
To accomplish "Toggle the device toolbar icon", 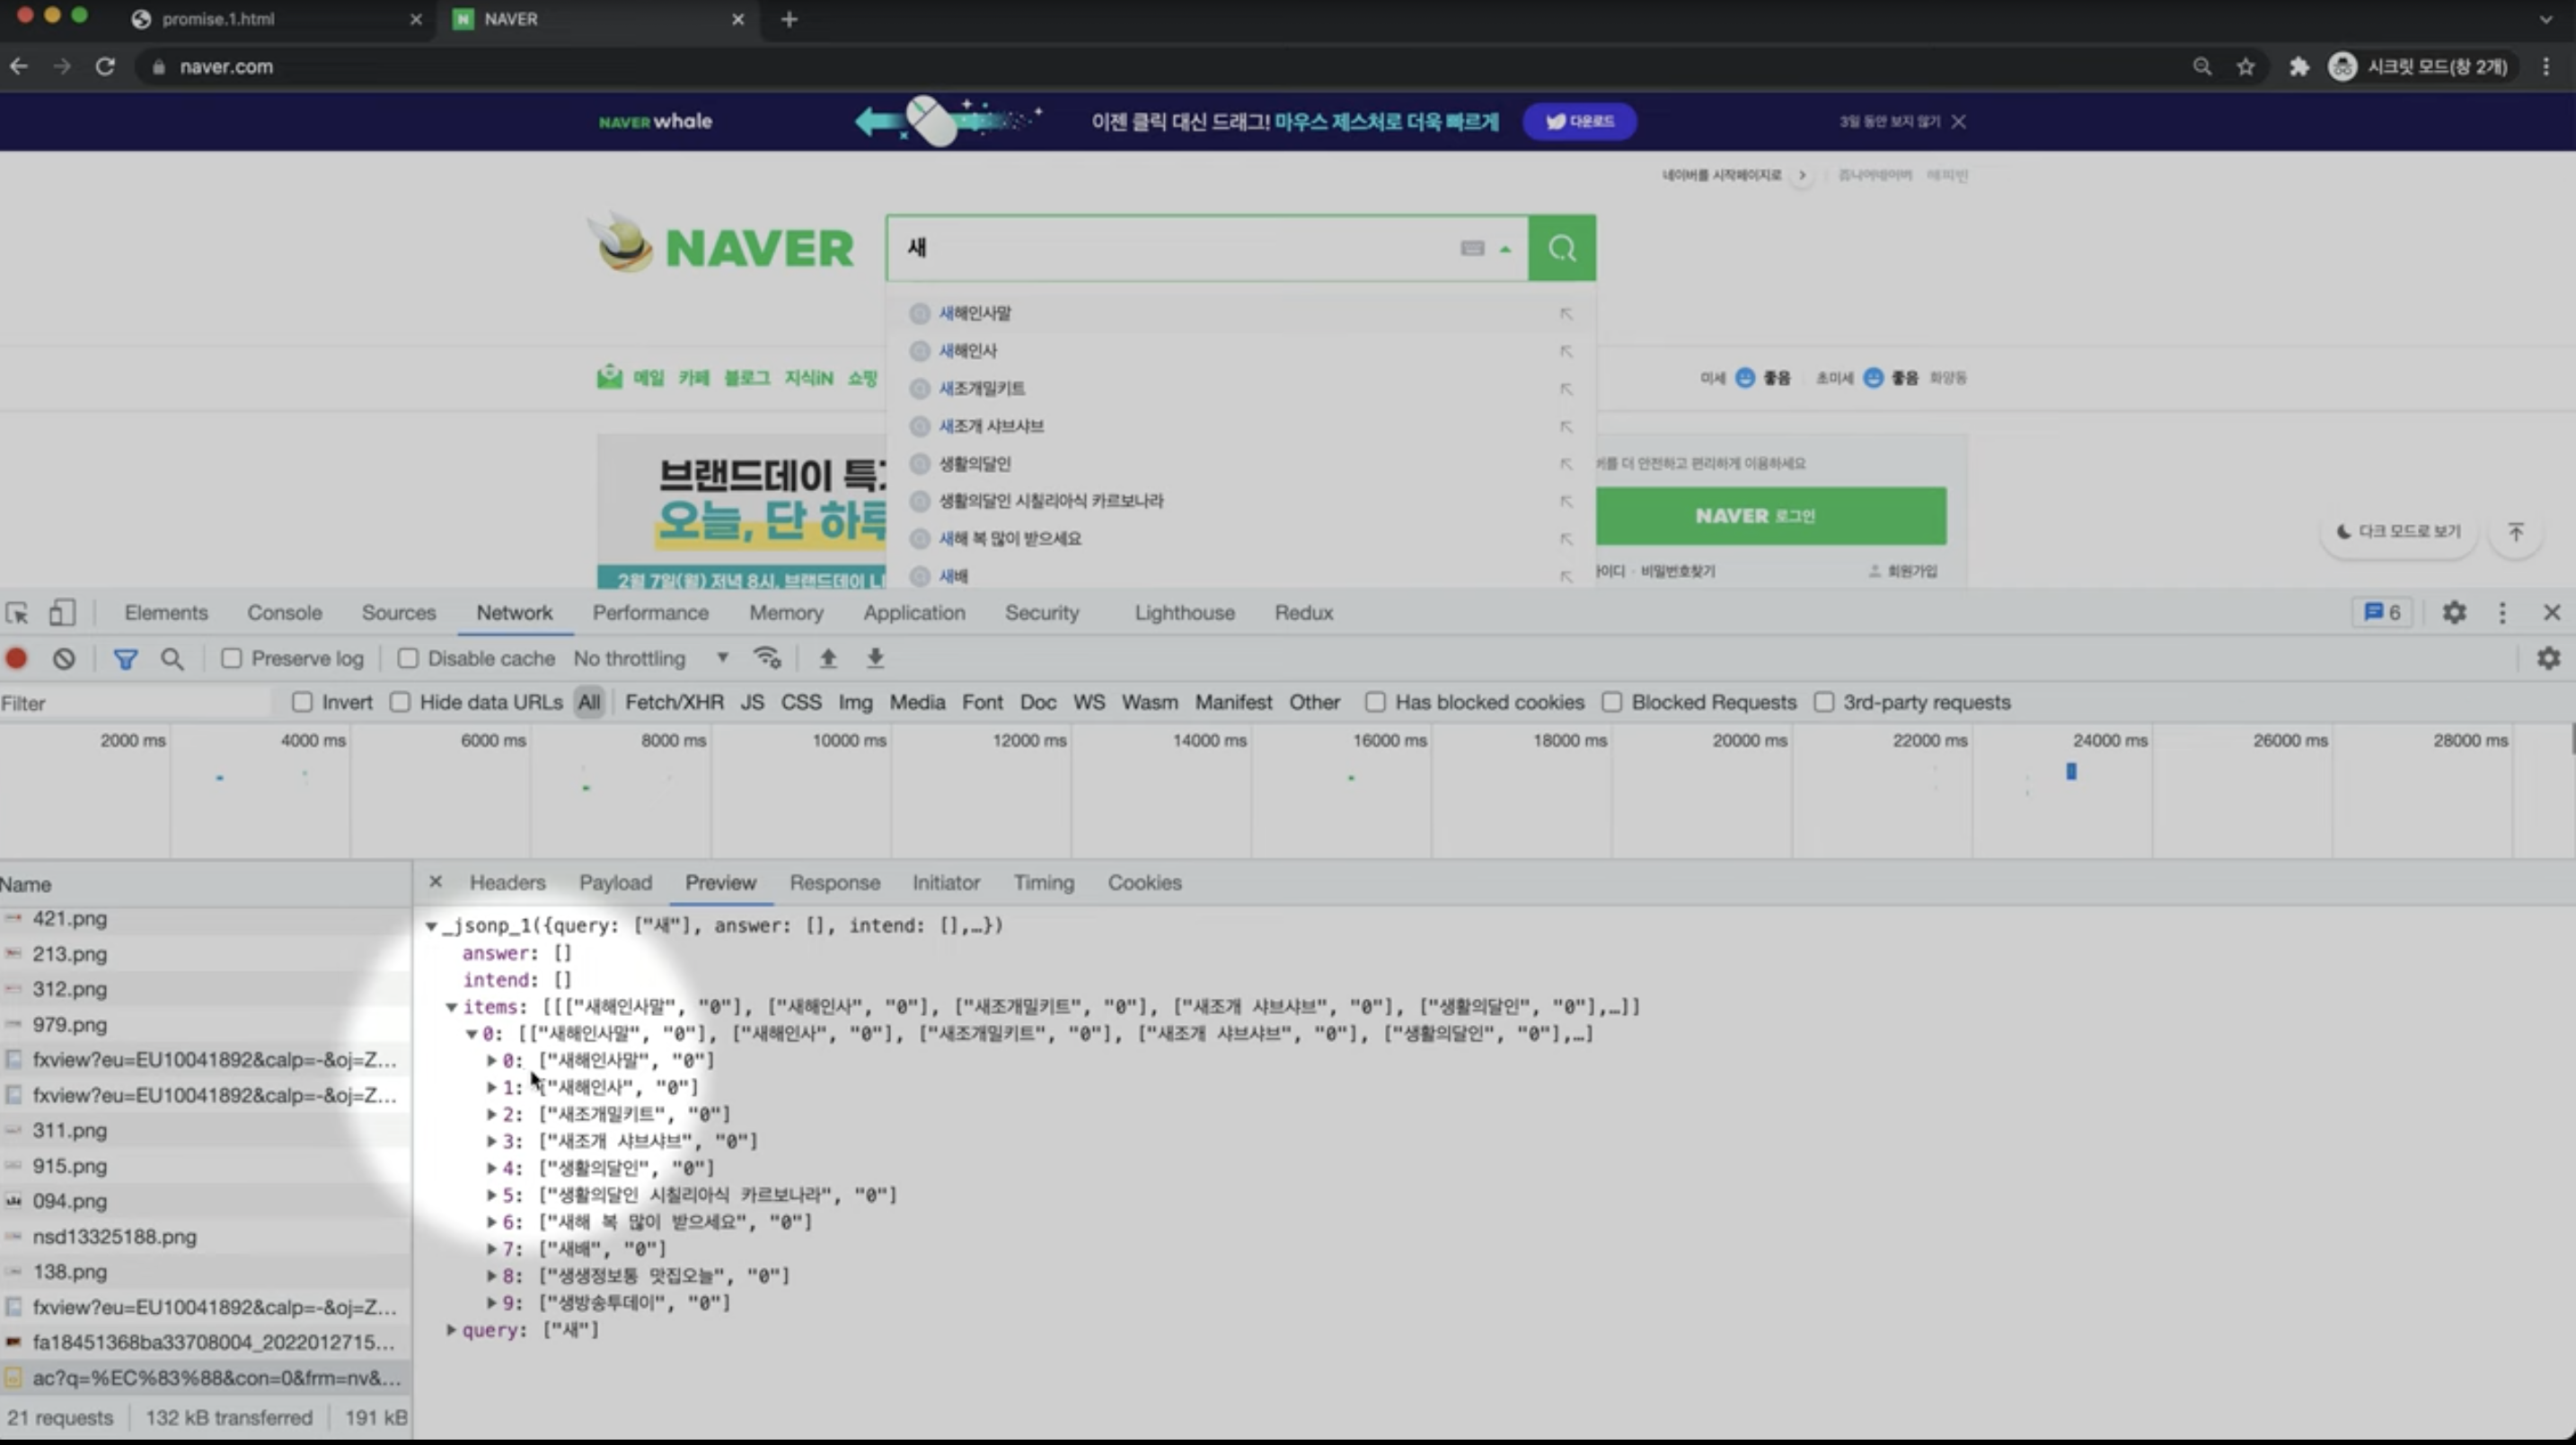I will (62, 613).
